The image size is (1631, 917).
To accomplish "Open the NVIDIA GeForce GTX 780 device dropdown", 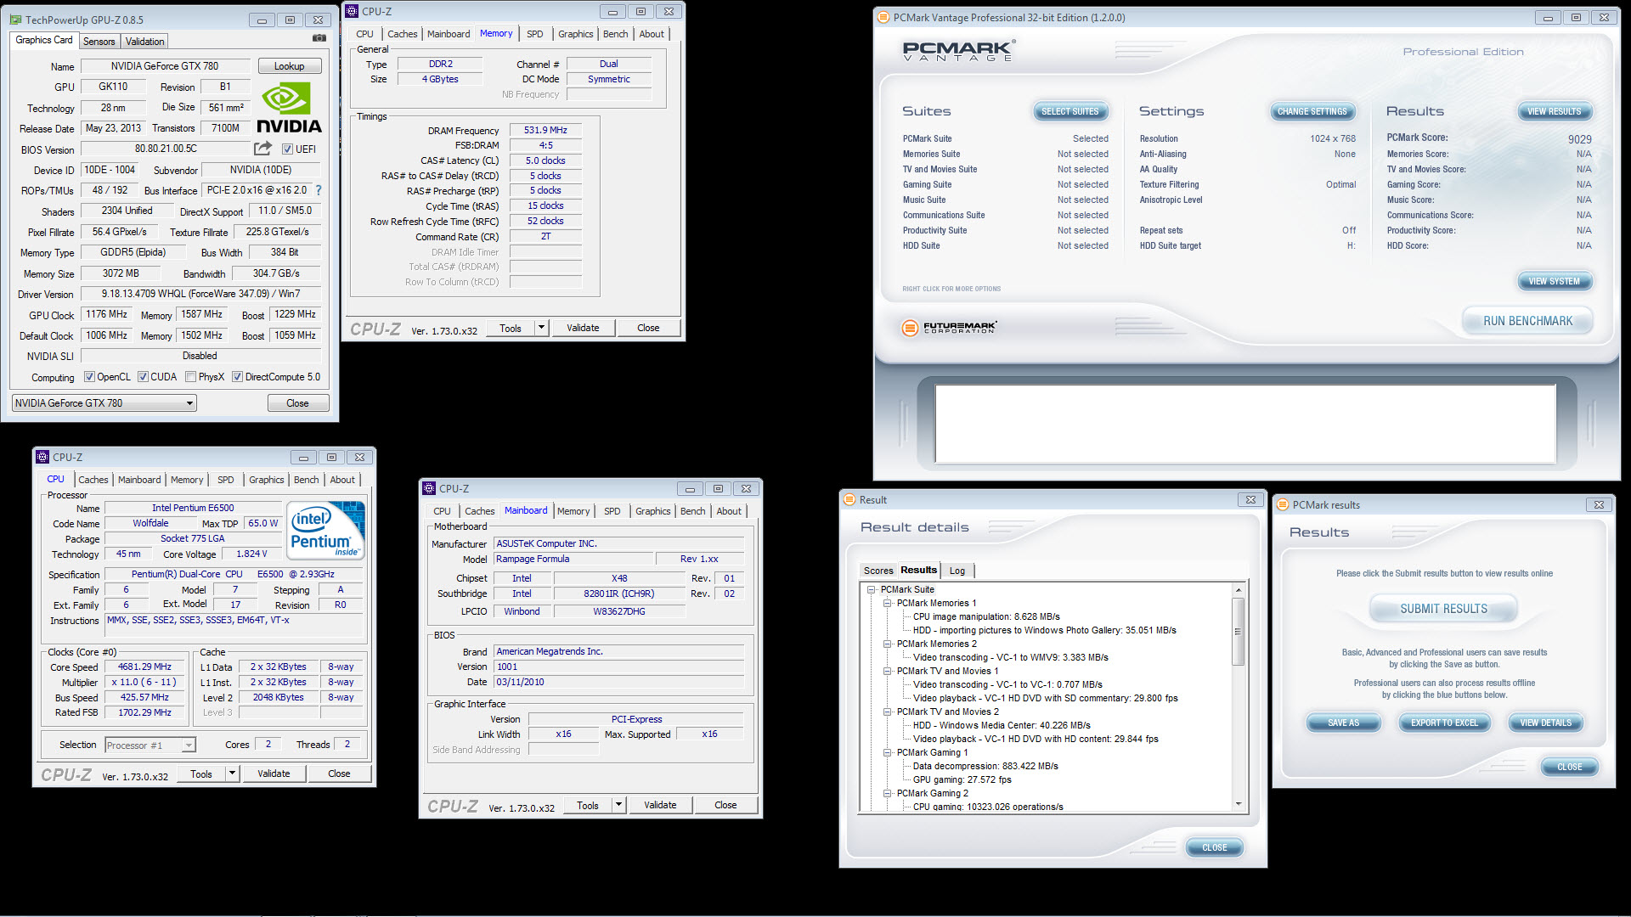I will (104, 403).
